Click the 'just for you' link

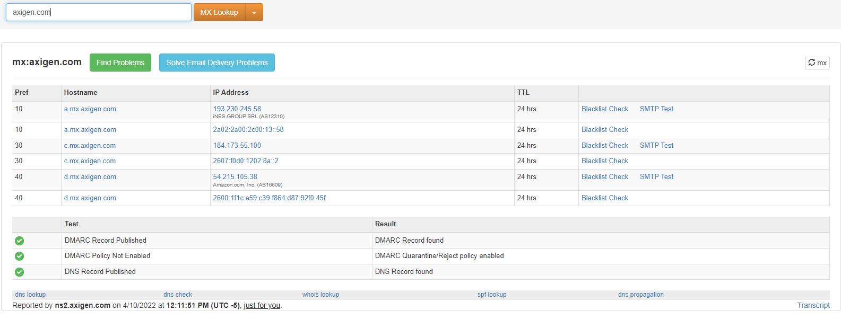pos(262,305)
